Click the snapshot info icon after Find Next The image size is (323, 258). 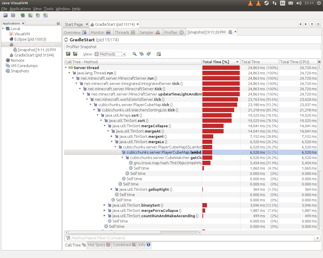tap(159, 54)
